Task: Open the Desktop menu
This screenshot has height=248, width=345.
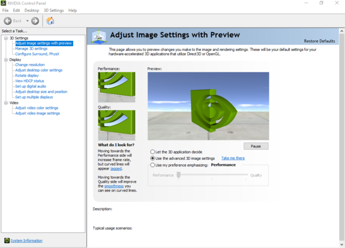Action: [x=32, y=10]
